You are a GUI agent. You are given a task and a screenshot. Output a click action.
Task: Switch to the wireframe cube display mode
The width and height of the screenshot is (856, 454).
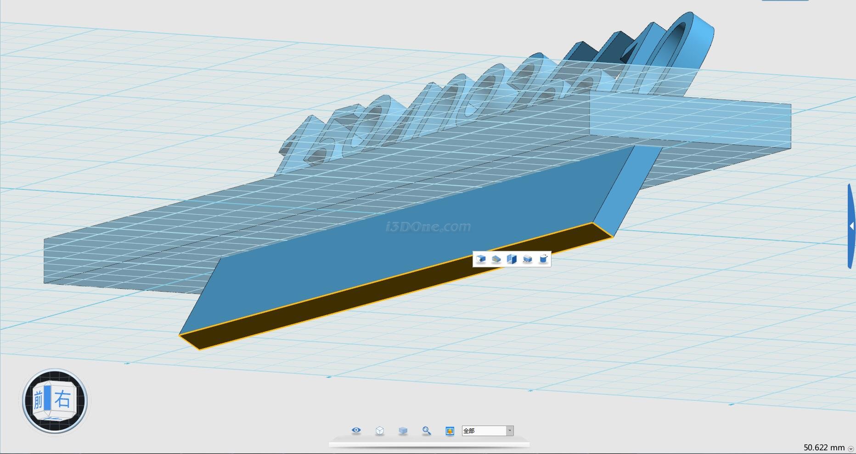(379, 431)
